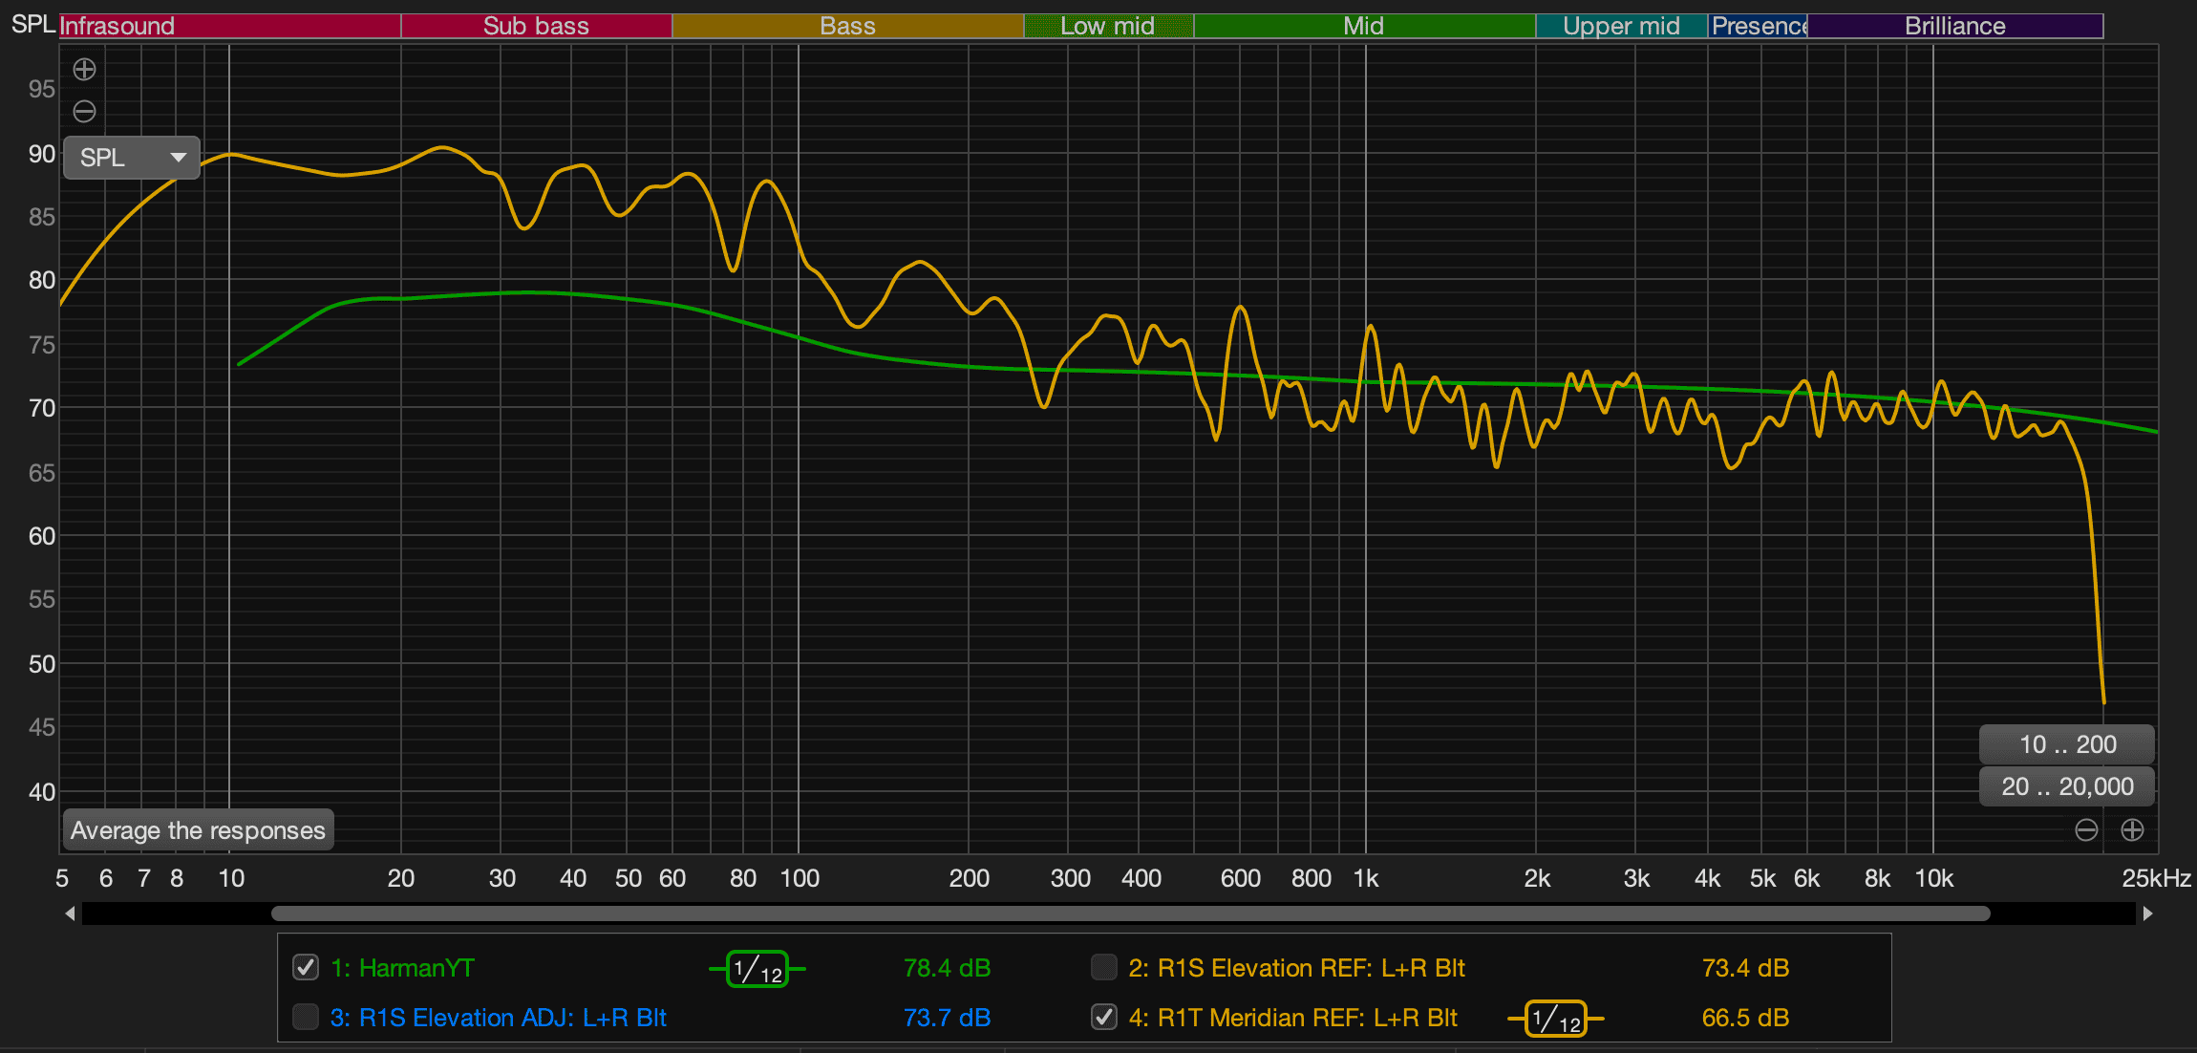
Task: Set frequency range to 10 .. 200
Action: 2067,744
